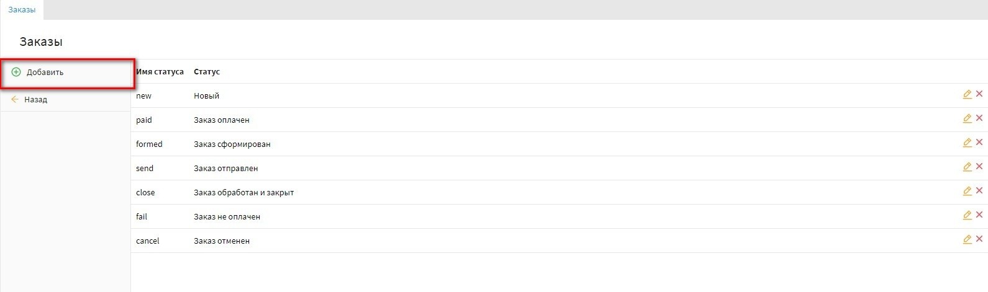Click the pencil icon for fail status

(x=967, y=215)
